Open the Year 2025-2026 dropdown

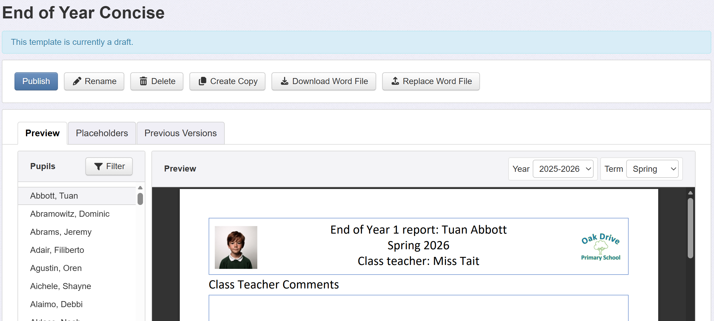point(563,169)
